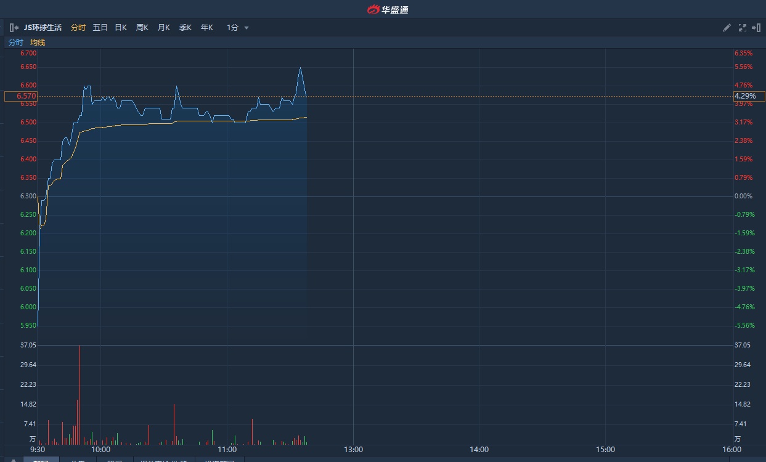This screenshot has height=462, width=766.
Task: Click the 华盛通 logo in the title bar
Action: [x=388, y=9]
